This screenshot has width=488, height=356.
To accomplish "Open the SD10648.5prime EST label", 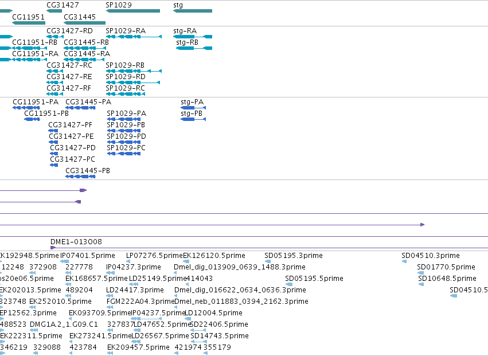I will (x=447, y=279).
